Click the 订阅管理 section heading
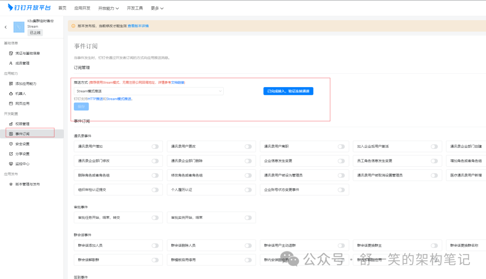This screenshot has height=279, width=486. [82, 68]
